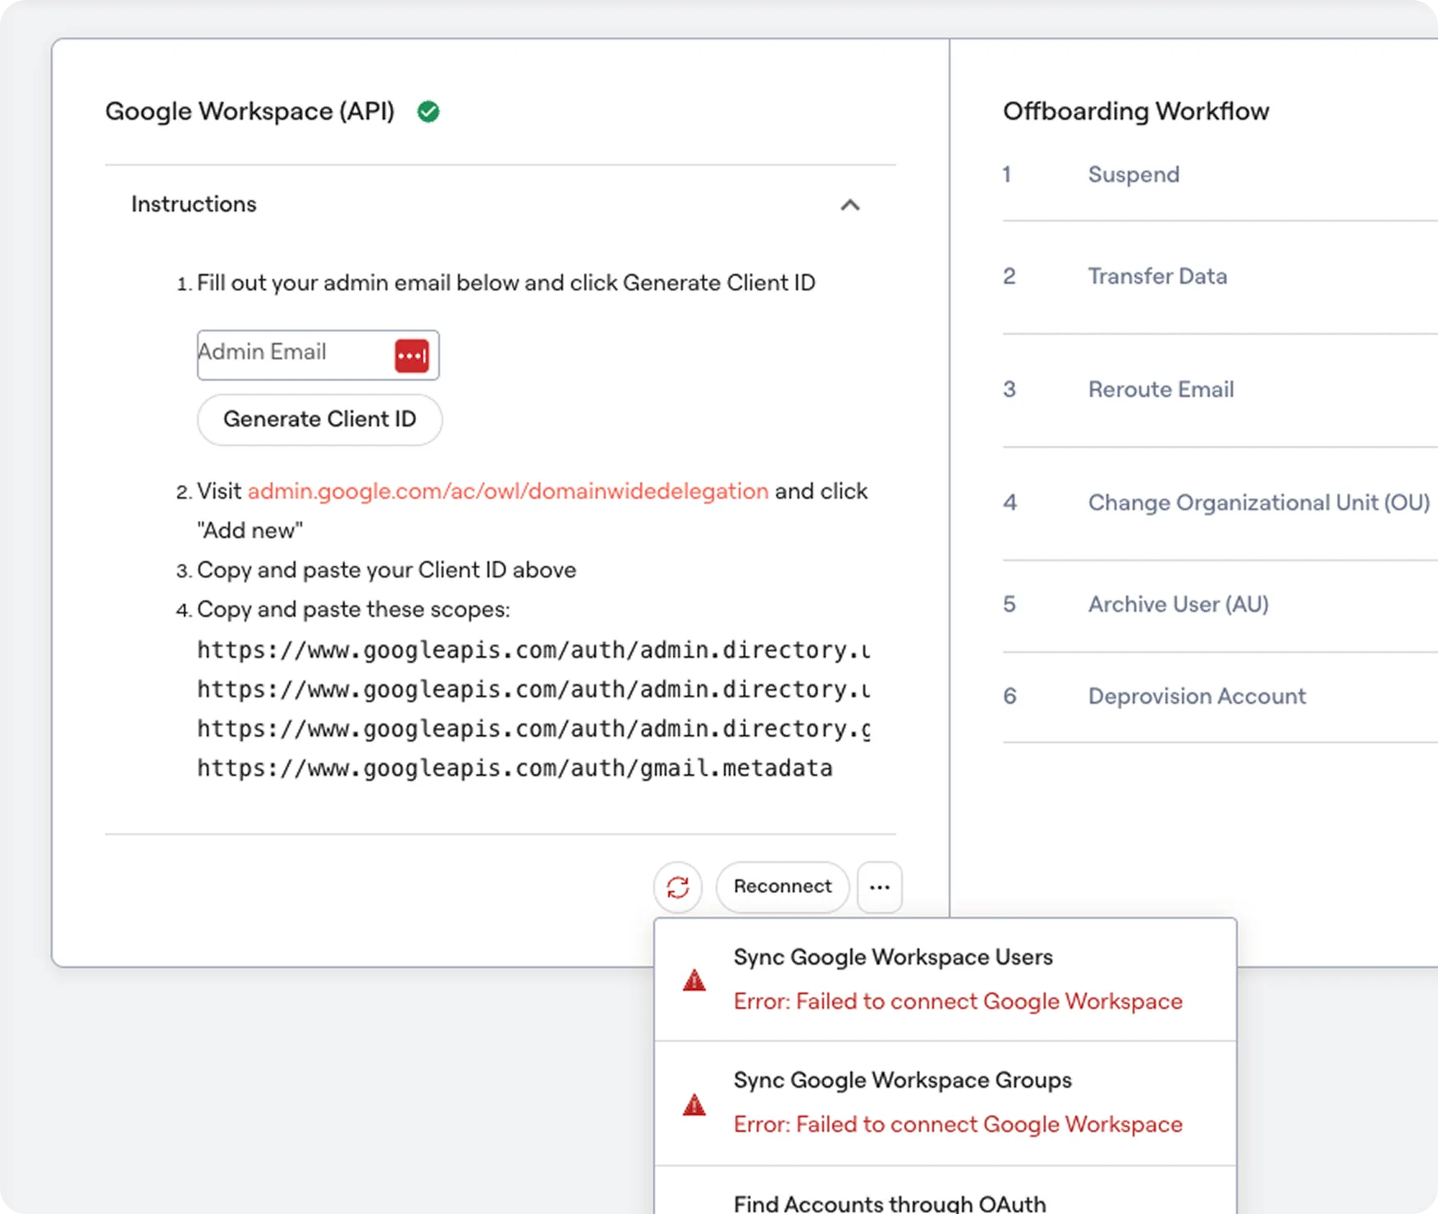The width and height of the screenshot is (1438, 1214).
Task: Open the admin.google.com domainwidedelegation link
Action: [508, 491]
